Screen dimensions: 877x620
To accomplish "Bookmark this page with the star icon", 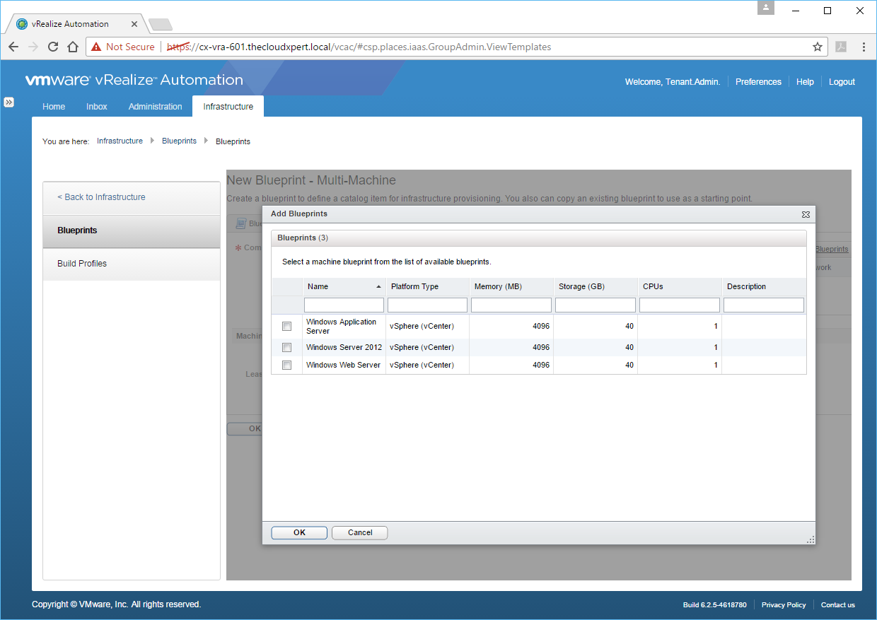I will point(817,47).
